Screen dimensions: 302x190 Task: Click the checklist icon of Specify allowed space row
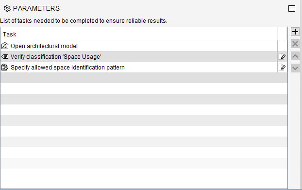click(x=5, y=67)
